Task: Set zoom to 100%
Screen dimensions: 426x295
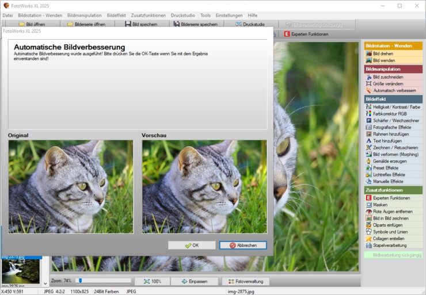Action: tap(153, 281)
